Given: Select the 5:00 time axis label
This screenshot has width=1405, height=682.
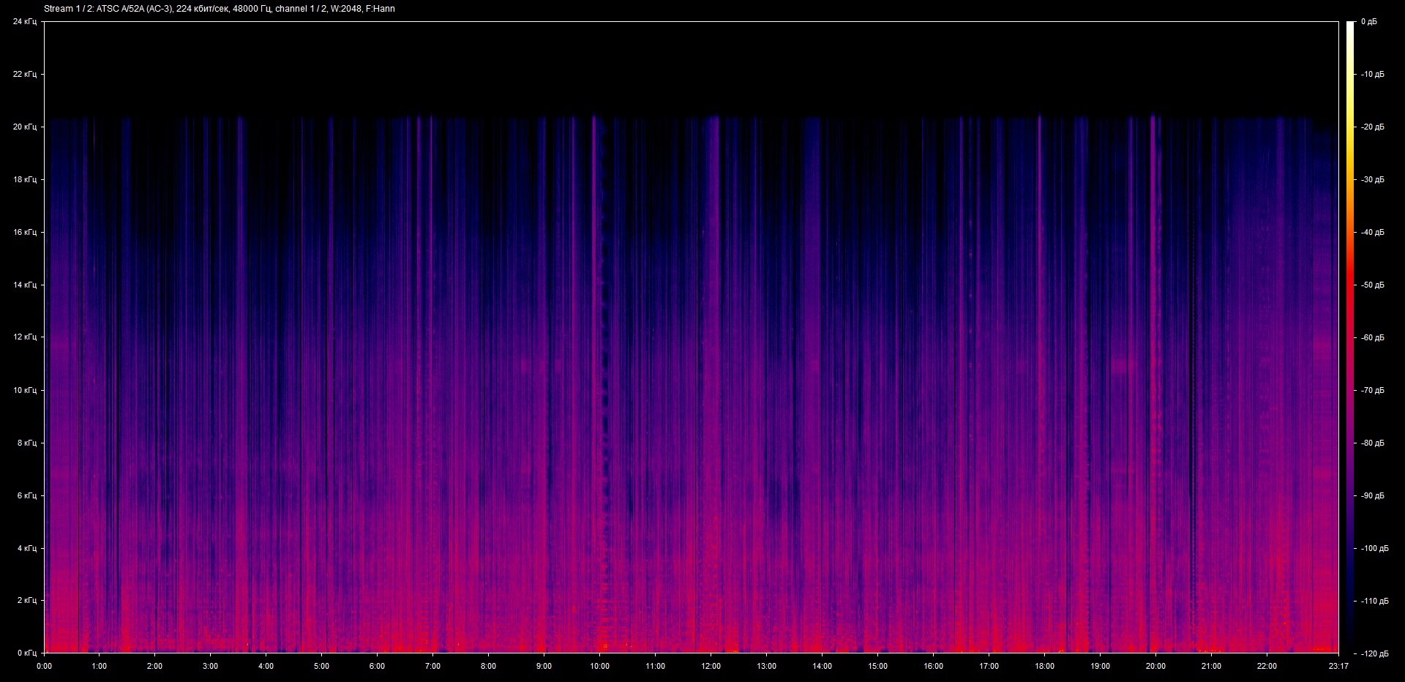Looking at the screenshot, I should tap(321, 666).
